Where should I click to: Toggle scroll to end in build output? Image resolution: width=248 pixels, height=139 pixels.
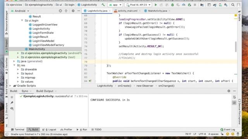pyautogui.click(x=234, y=103)
